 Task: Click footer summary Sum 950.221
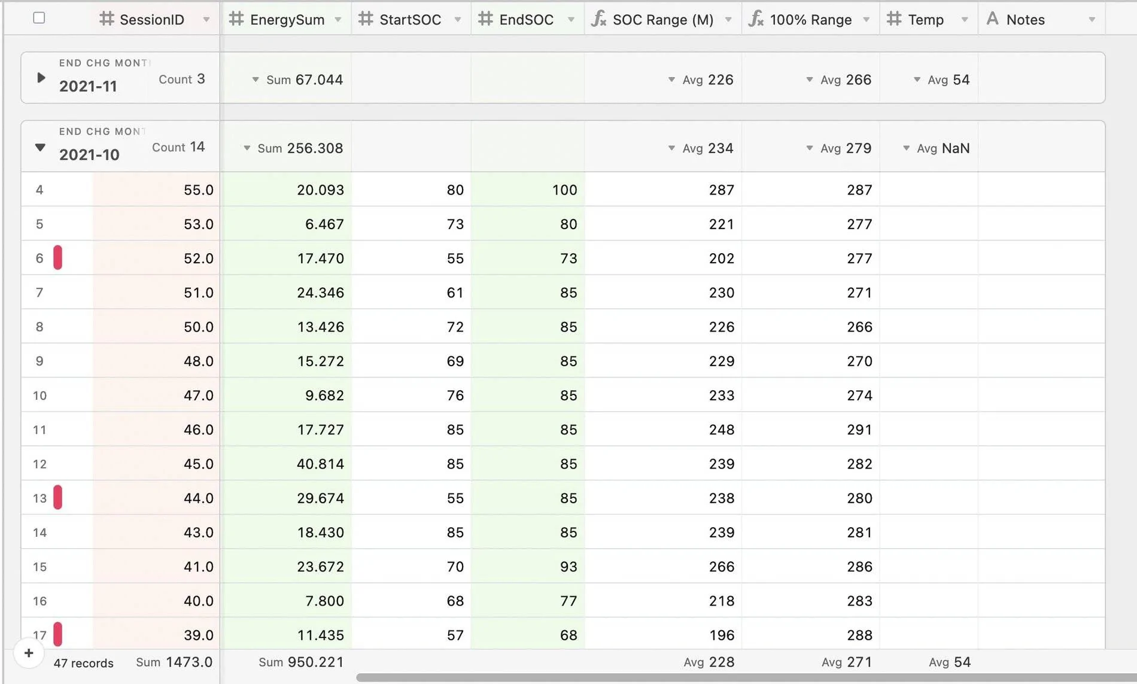(301, 662)
